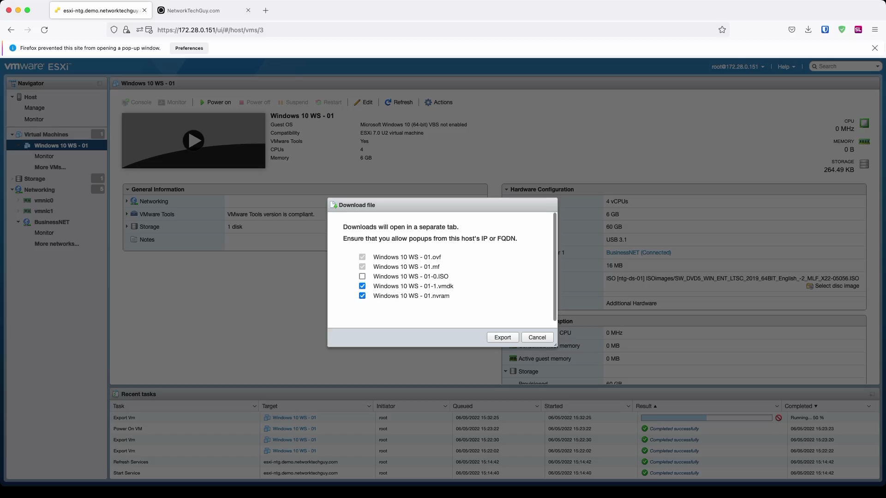Click the CPU usage icon

coord(864,123)
